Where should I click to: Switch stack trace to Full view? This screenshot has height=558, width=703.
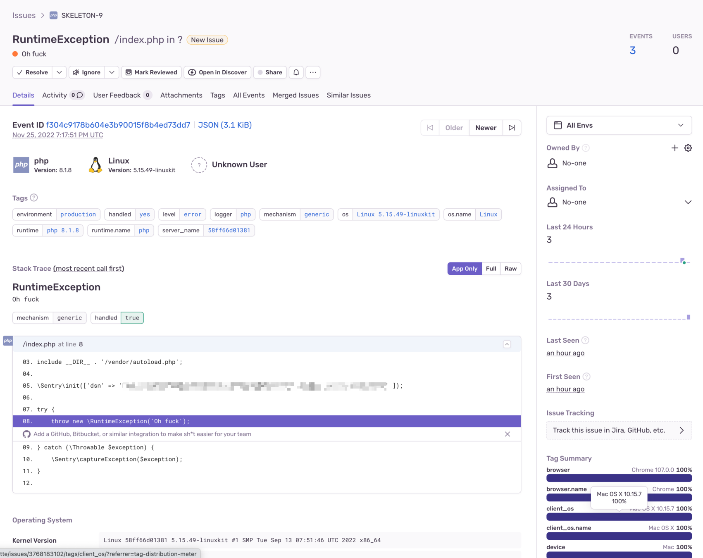491,269
